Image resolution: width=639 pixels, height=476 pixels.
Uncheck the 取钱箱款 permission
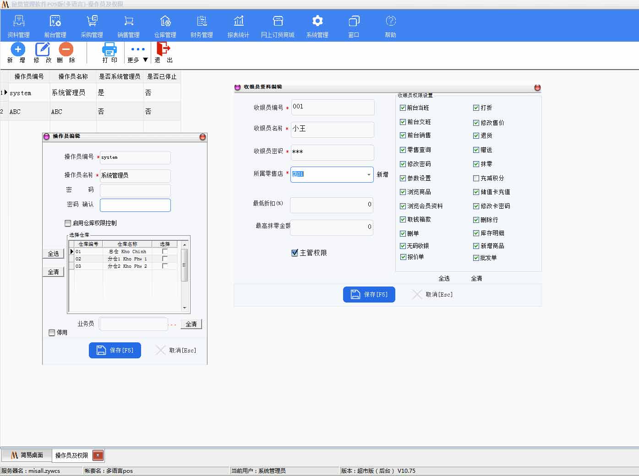pos(403,220)
